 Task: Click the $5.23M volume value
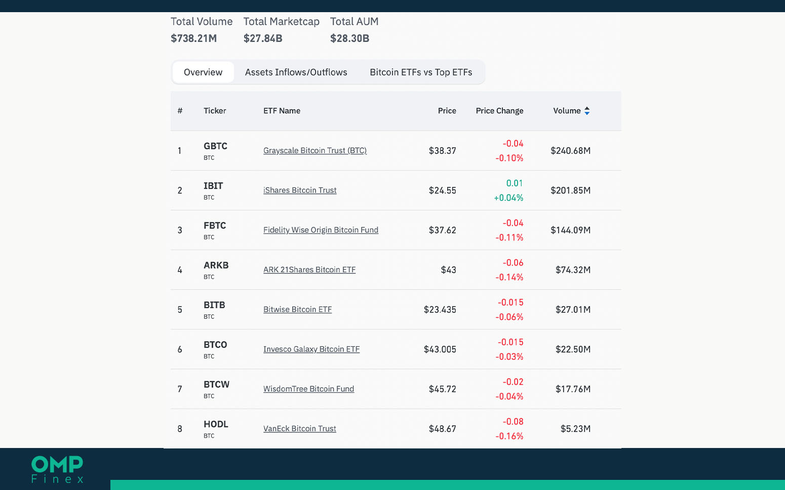tap(576, 429)
